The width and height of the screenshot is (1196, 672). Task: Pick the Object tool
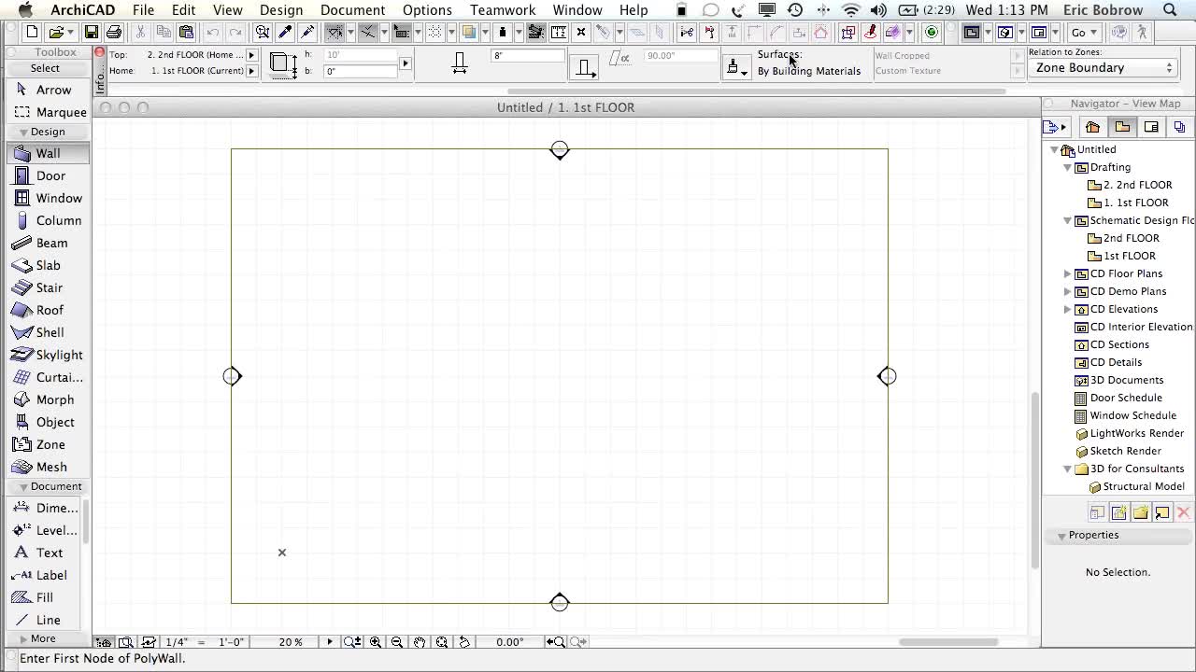tap(49, 422)
